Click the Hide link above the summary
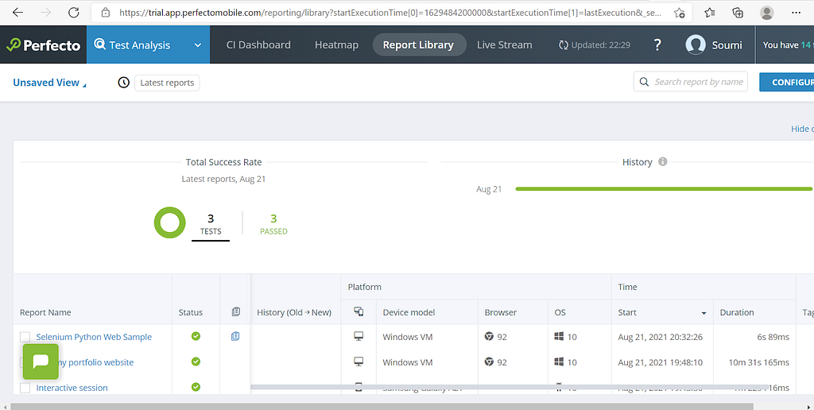The image size is (814, 410). pos(802,129)
